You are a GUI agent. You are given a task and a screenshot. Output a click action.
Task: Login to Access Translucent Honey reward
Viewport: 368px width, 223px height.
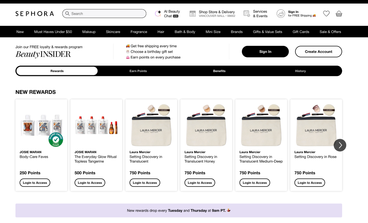coord(200,183)
